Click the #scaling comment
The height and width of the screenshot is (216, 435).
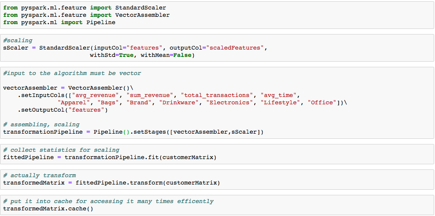18,41
